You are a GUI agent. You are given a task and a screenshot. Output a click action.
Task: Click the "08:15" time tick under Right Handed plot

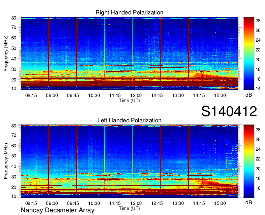tap(31, 95)
